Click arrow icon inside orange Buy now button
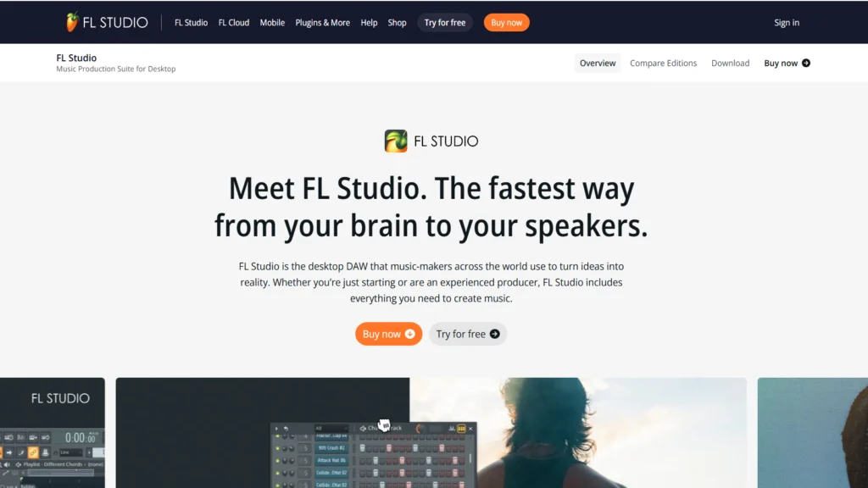This screenshot has height=488, width=868. (409, 334)
